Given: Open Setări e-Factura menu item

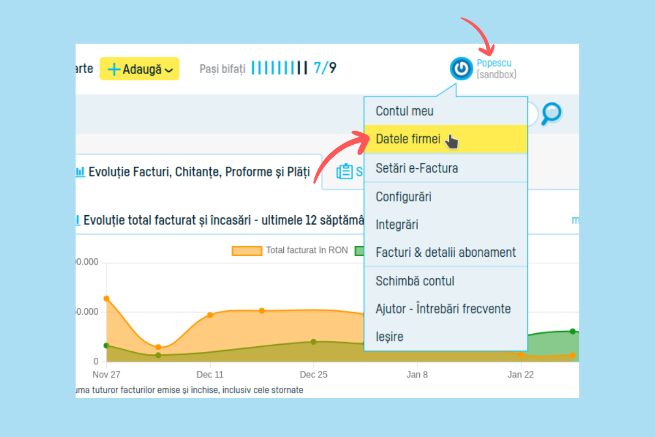Looking at the screenshot, I should pyautogui.click(x=416, y=168).
